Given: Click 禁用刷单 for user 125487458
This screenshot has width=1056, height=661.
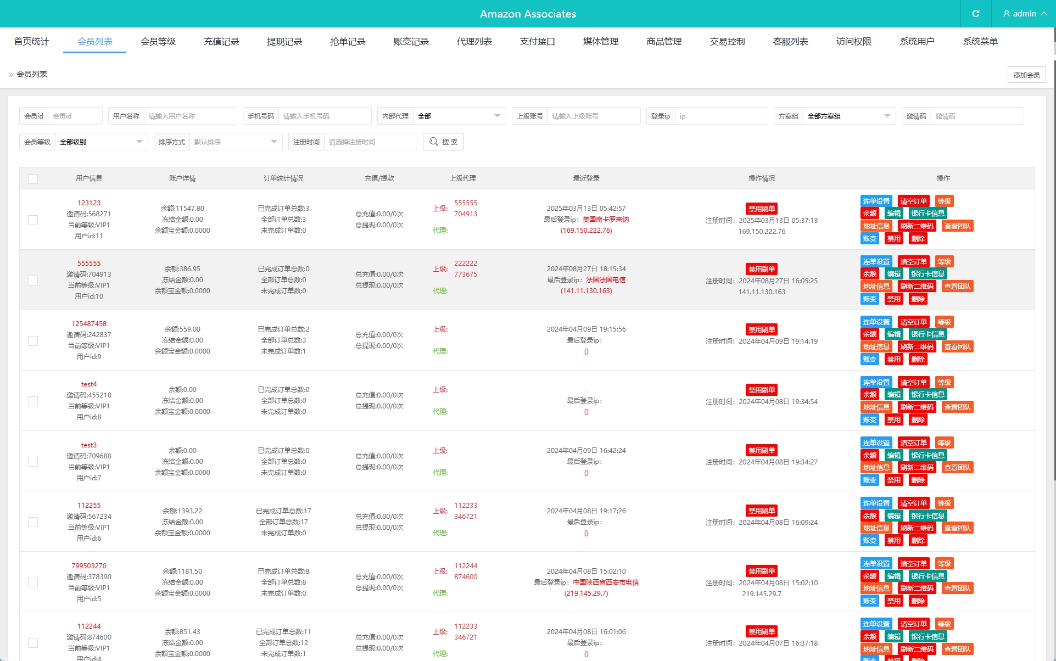Looking at the screenshot, I should tap(761, 329).
